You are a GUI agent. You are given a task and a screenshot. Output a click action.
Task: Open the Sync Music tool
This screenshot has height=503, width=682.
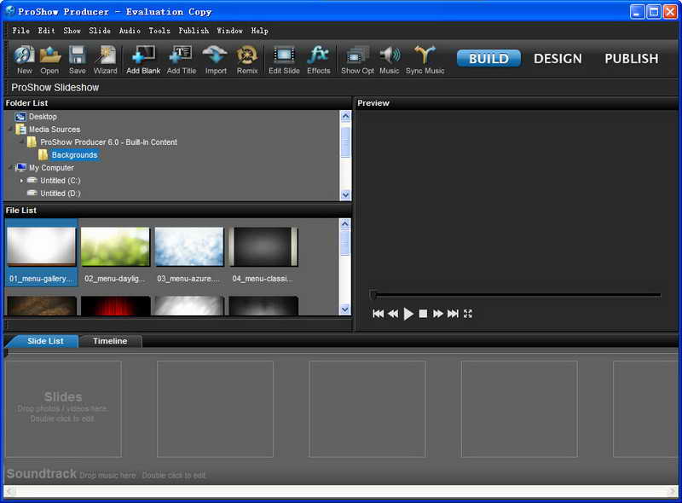425,59
